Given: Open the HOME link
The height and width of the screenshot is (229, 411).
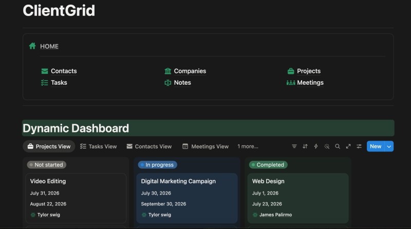Looking at the screenshot, I should click(x=49, y=46).
